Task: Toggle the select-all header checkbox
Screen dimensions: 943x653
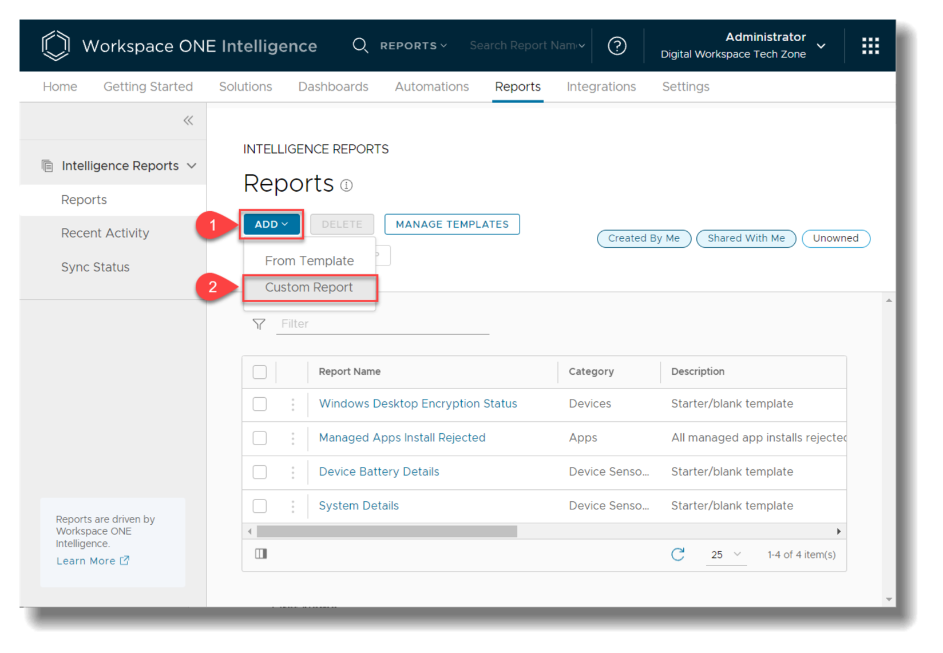Action: (260, 372)
